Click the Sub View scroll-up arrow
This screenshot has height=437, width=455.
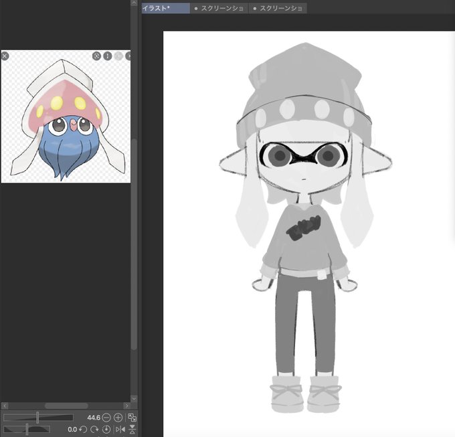point(134,3)
